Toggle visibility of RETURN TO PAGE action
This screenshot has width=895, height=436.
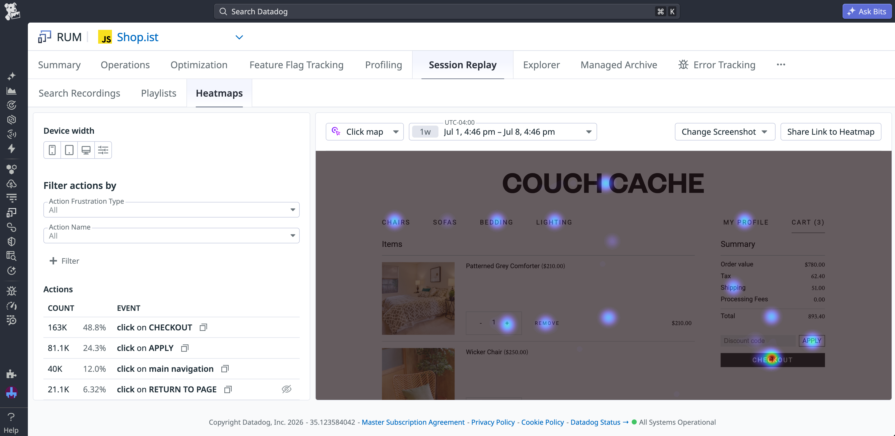[286, 389]
